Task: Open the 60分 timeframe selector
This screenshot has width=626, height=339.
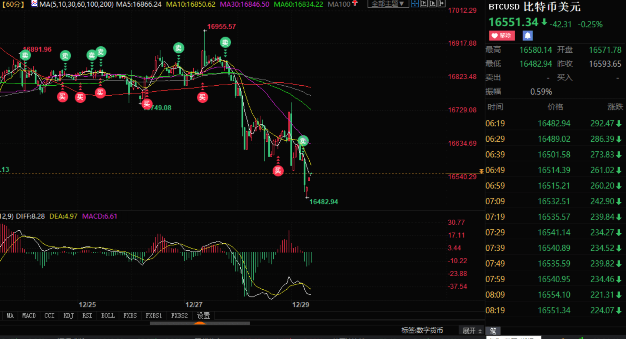Action: (13, 4)
